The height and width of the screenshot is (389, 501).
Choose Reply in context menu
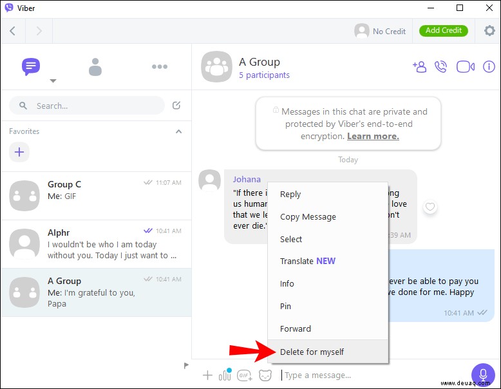click(328, 194)
